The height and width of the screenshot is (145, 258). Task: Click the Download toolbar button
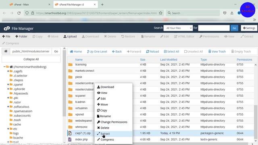[90, 36]
